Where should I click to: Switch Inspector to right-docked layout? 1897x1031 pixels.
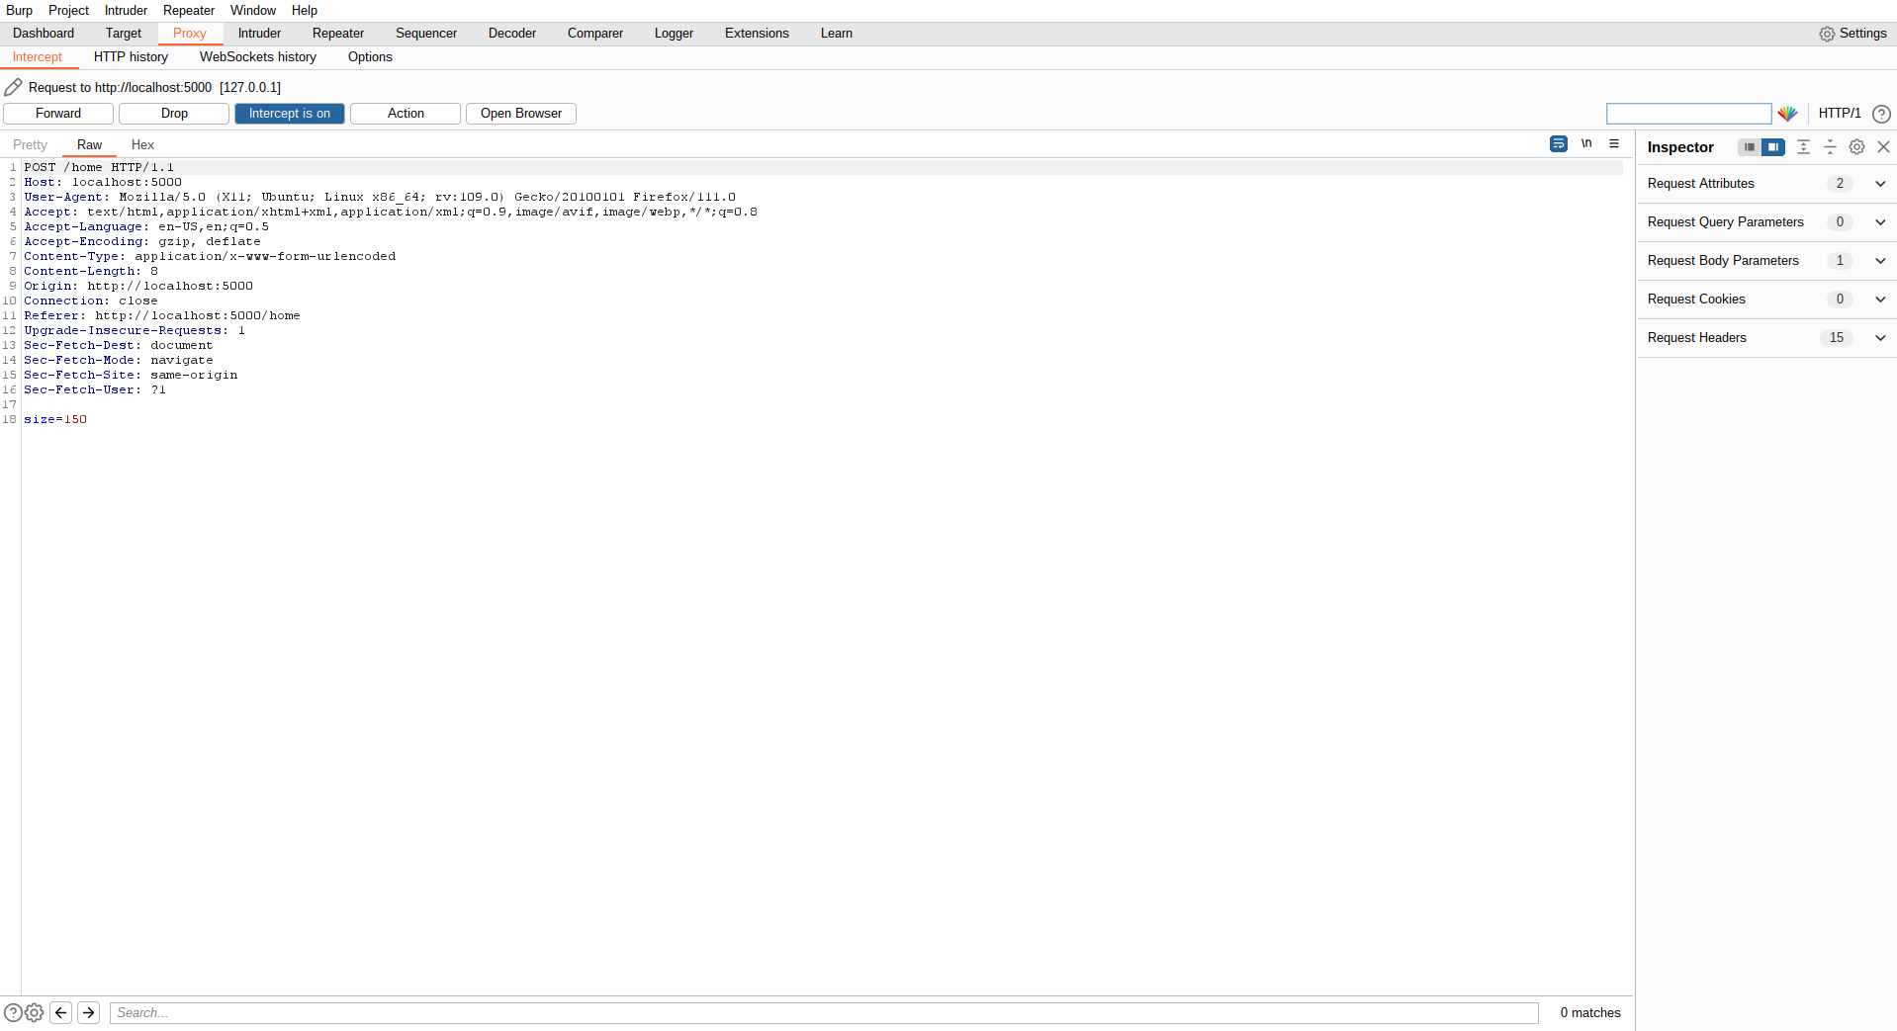point(1773,147)
